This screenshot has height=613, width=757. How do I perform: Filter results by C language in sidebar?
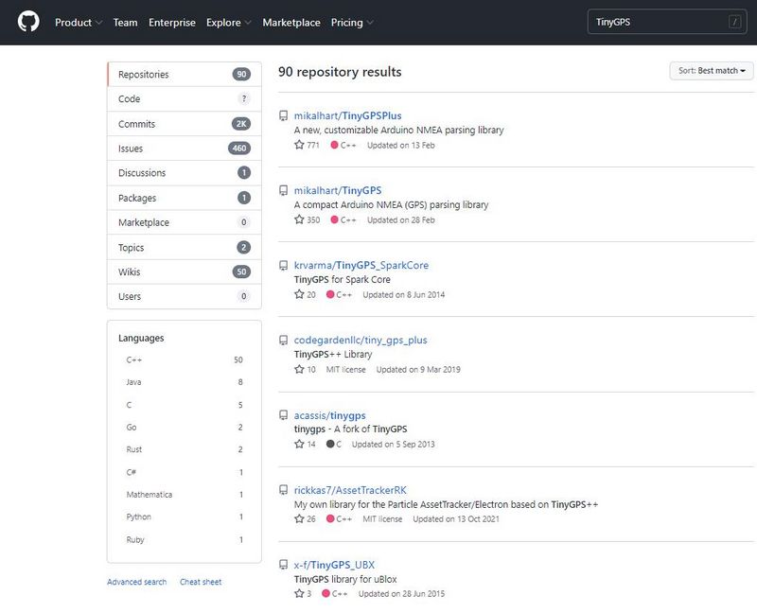[185, 405]
